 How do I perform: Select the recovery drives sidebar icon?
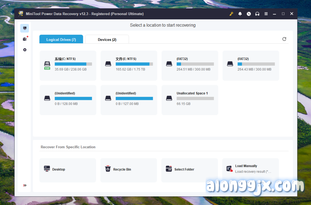[25, 28]
